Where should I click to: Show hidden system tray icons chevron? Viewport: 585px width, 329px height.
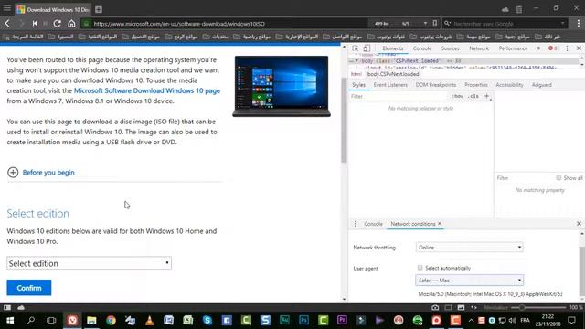pyautogui.click(x=472, y=320)
